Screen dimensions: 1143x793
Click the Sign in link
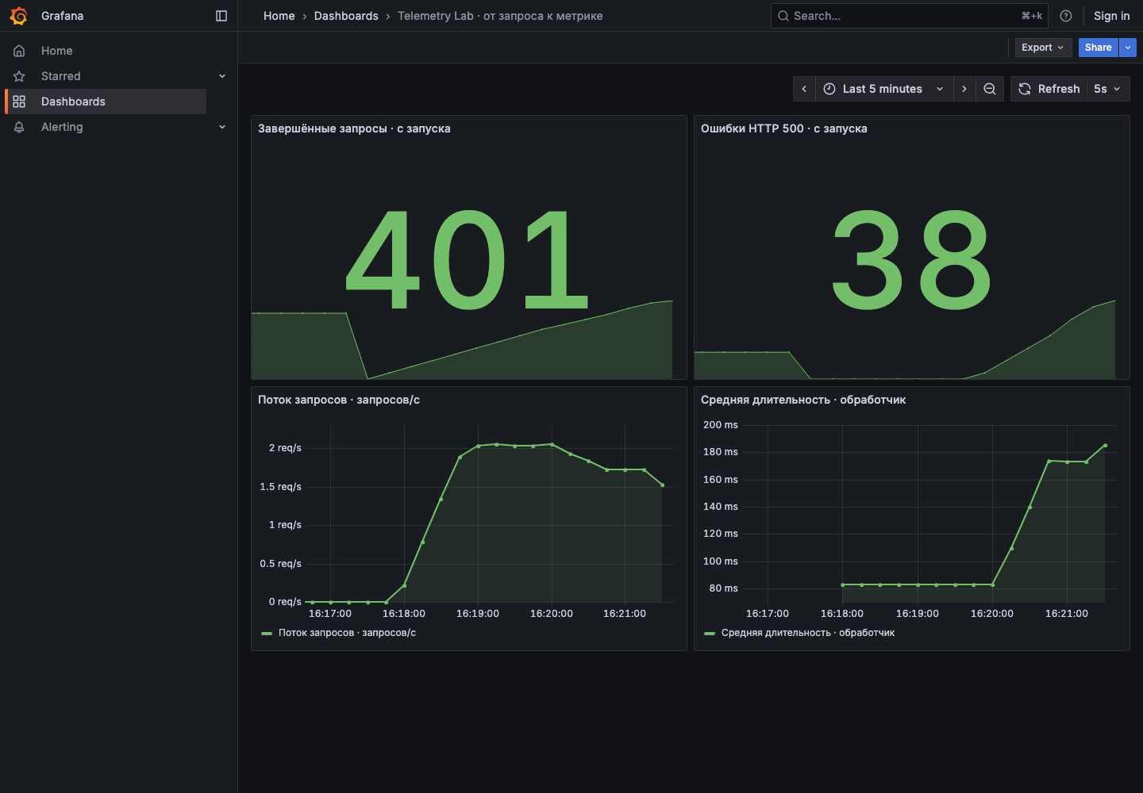click(1111, 16)
